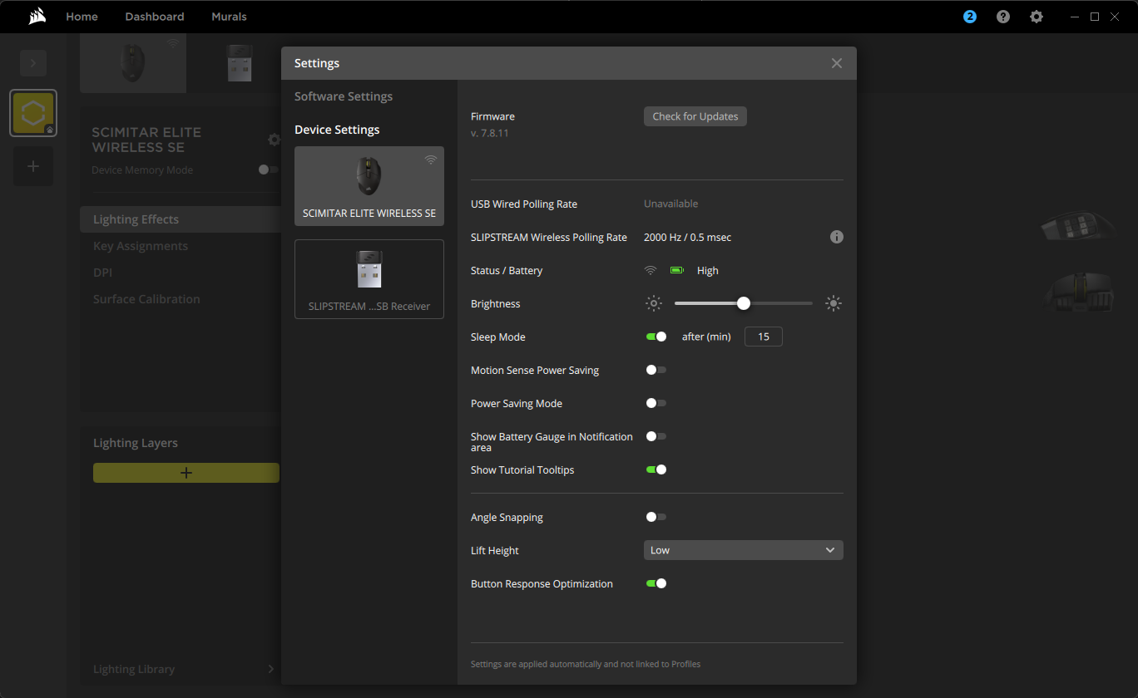Screen dimensions: 1138x698
Task: Select the yellow profile icon in sidebar
Action: point(33,113)
